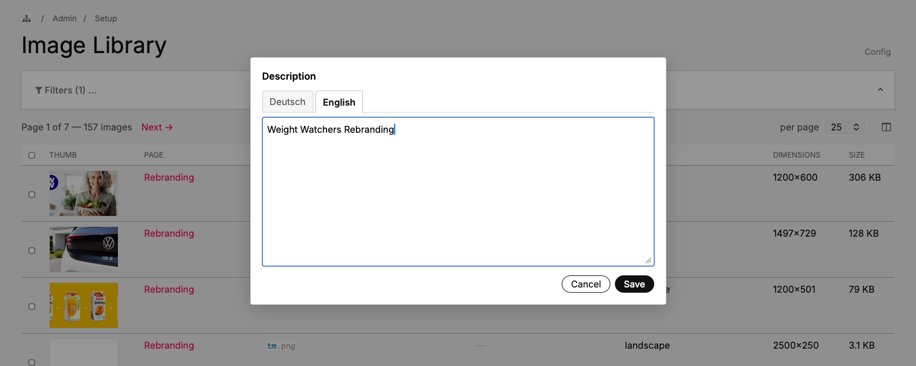The height and width of the screenshot is (366, 916).
Task: Click the DIMENSIONS column header
Action: 796,155
